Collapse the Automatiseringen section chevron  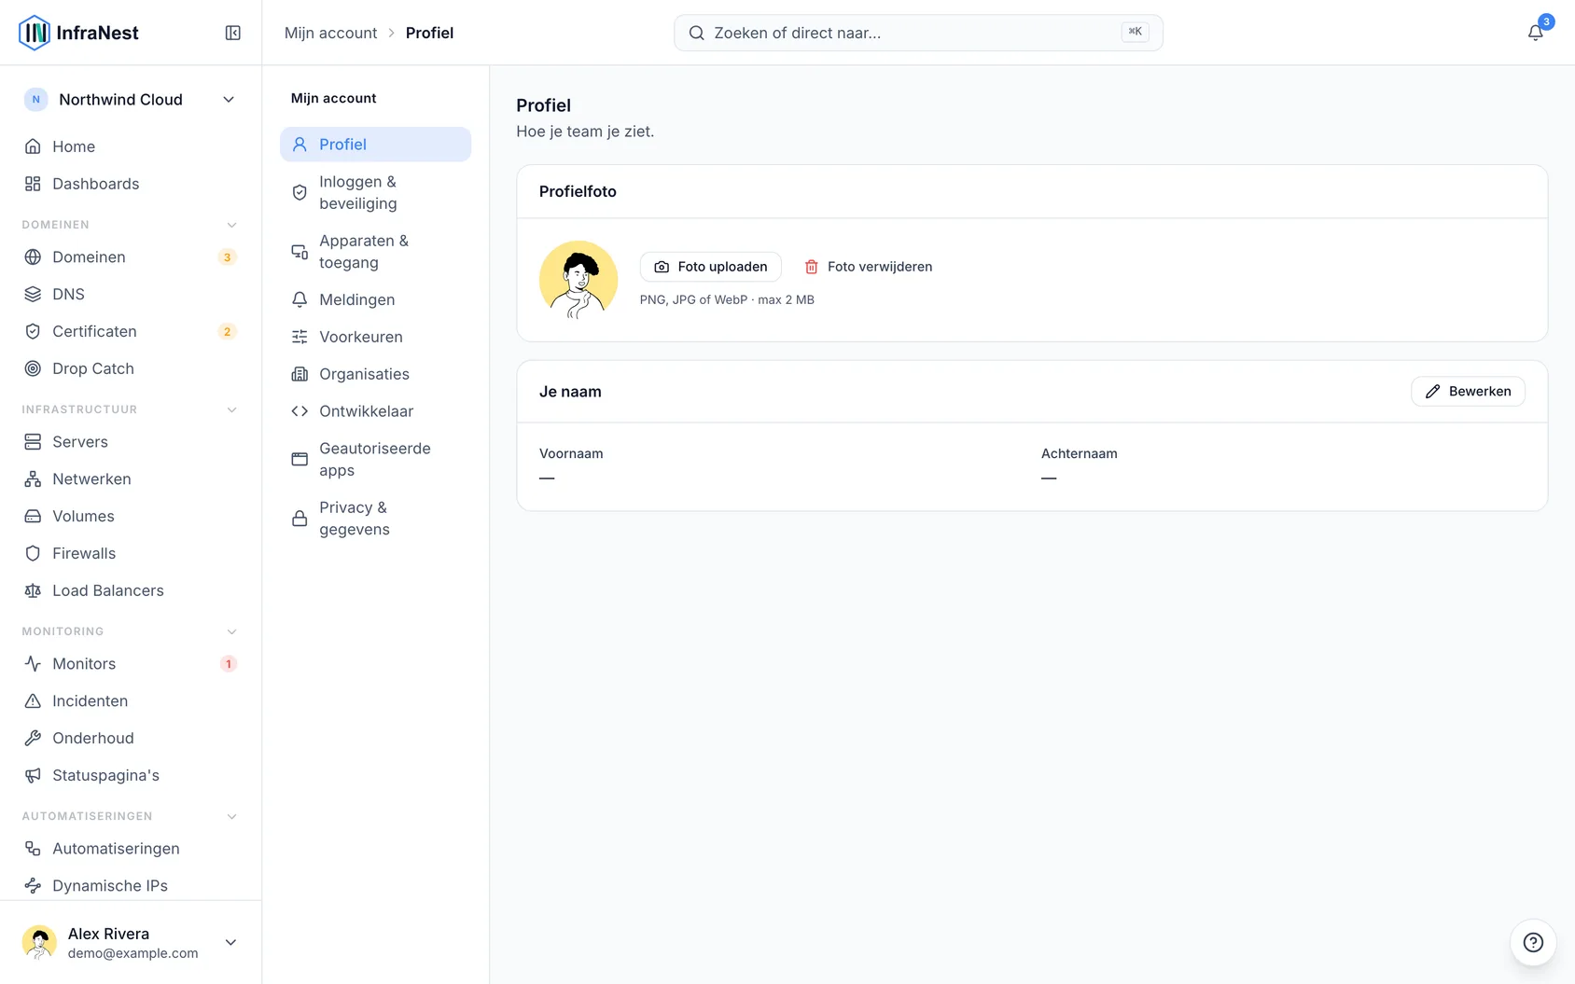click(x=232, y=816)
